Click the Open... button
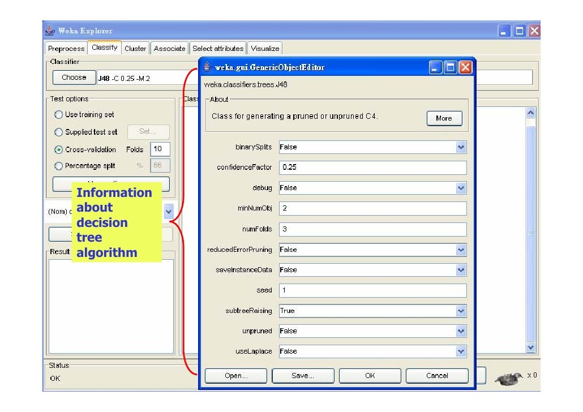Screen dimensions: 583x412 (236, 376)
